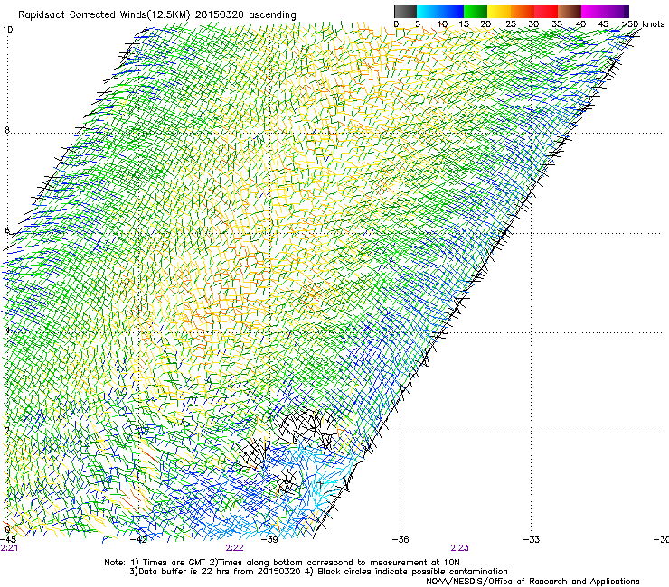The height and width of the screenshot is (587, 669).
Task: Click the yellow 20-25 knots legend swatch
Action: [499, 11]
